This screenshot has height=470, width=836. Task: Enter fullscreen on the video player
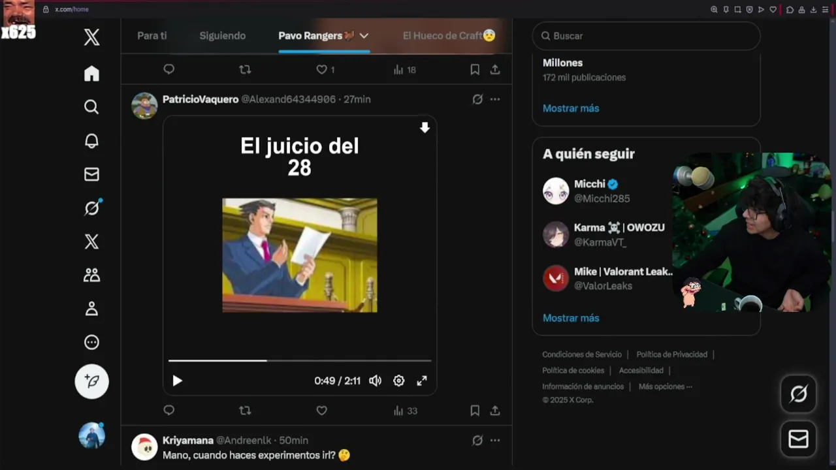[422, 381]
